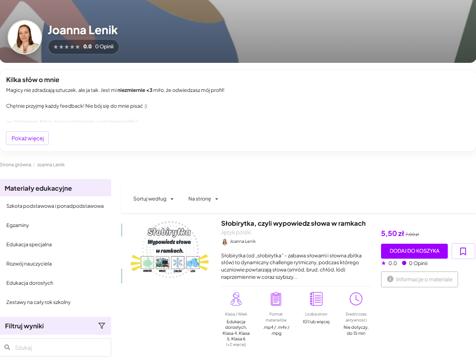Open the Słobirytka product thumbnail image
476x357 pixels.
tap(170, 249)
